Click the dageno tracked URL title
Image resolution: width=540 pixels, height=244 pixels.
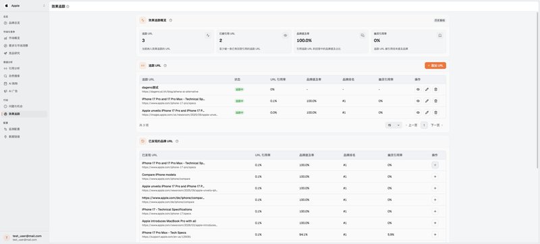(150, 88)
